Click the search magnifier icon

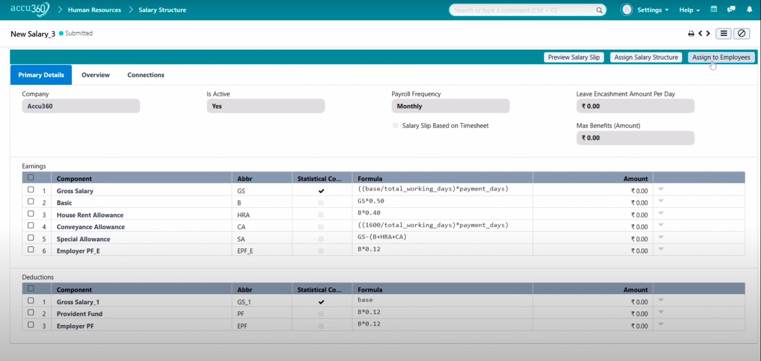599,10
